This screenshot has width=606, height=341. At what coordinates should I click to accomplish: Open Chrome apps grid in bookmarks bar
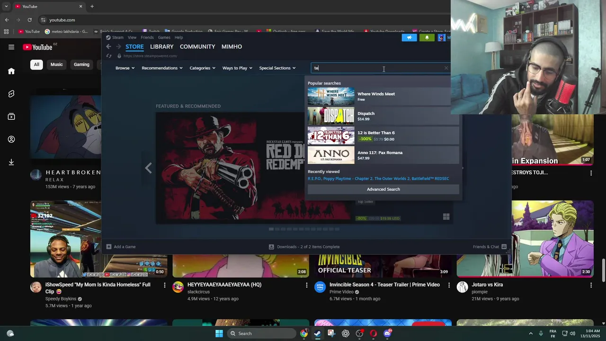[x=6, y=32]
